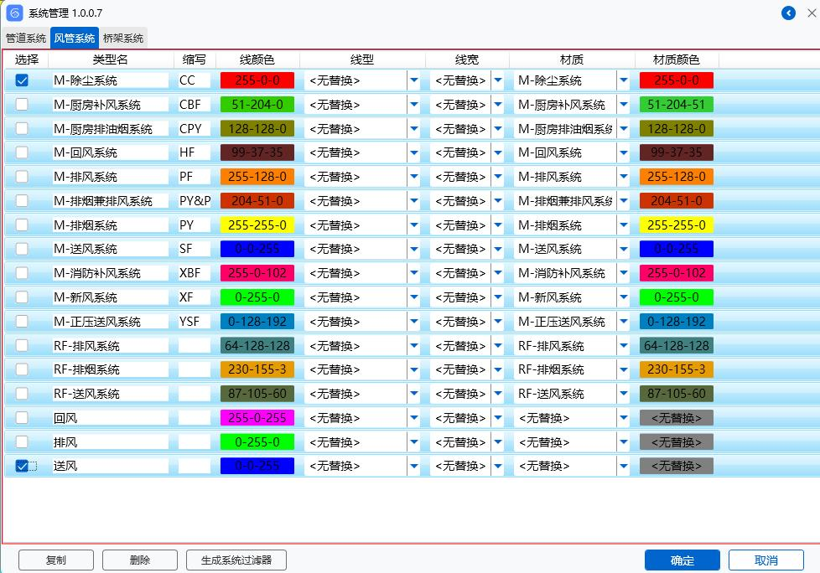Click the gray 材质颜色 swatch in 排风 row

point(676,442)
